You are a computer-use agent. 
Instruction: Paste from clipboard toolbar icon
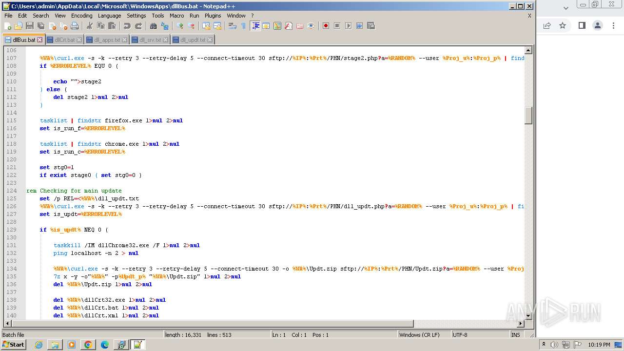112,26
